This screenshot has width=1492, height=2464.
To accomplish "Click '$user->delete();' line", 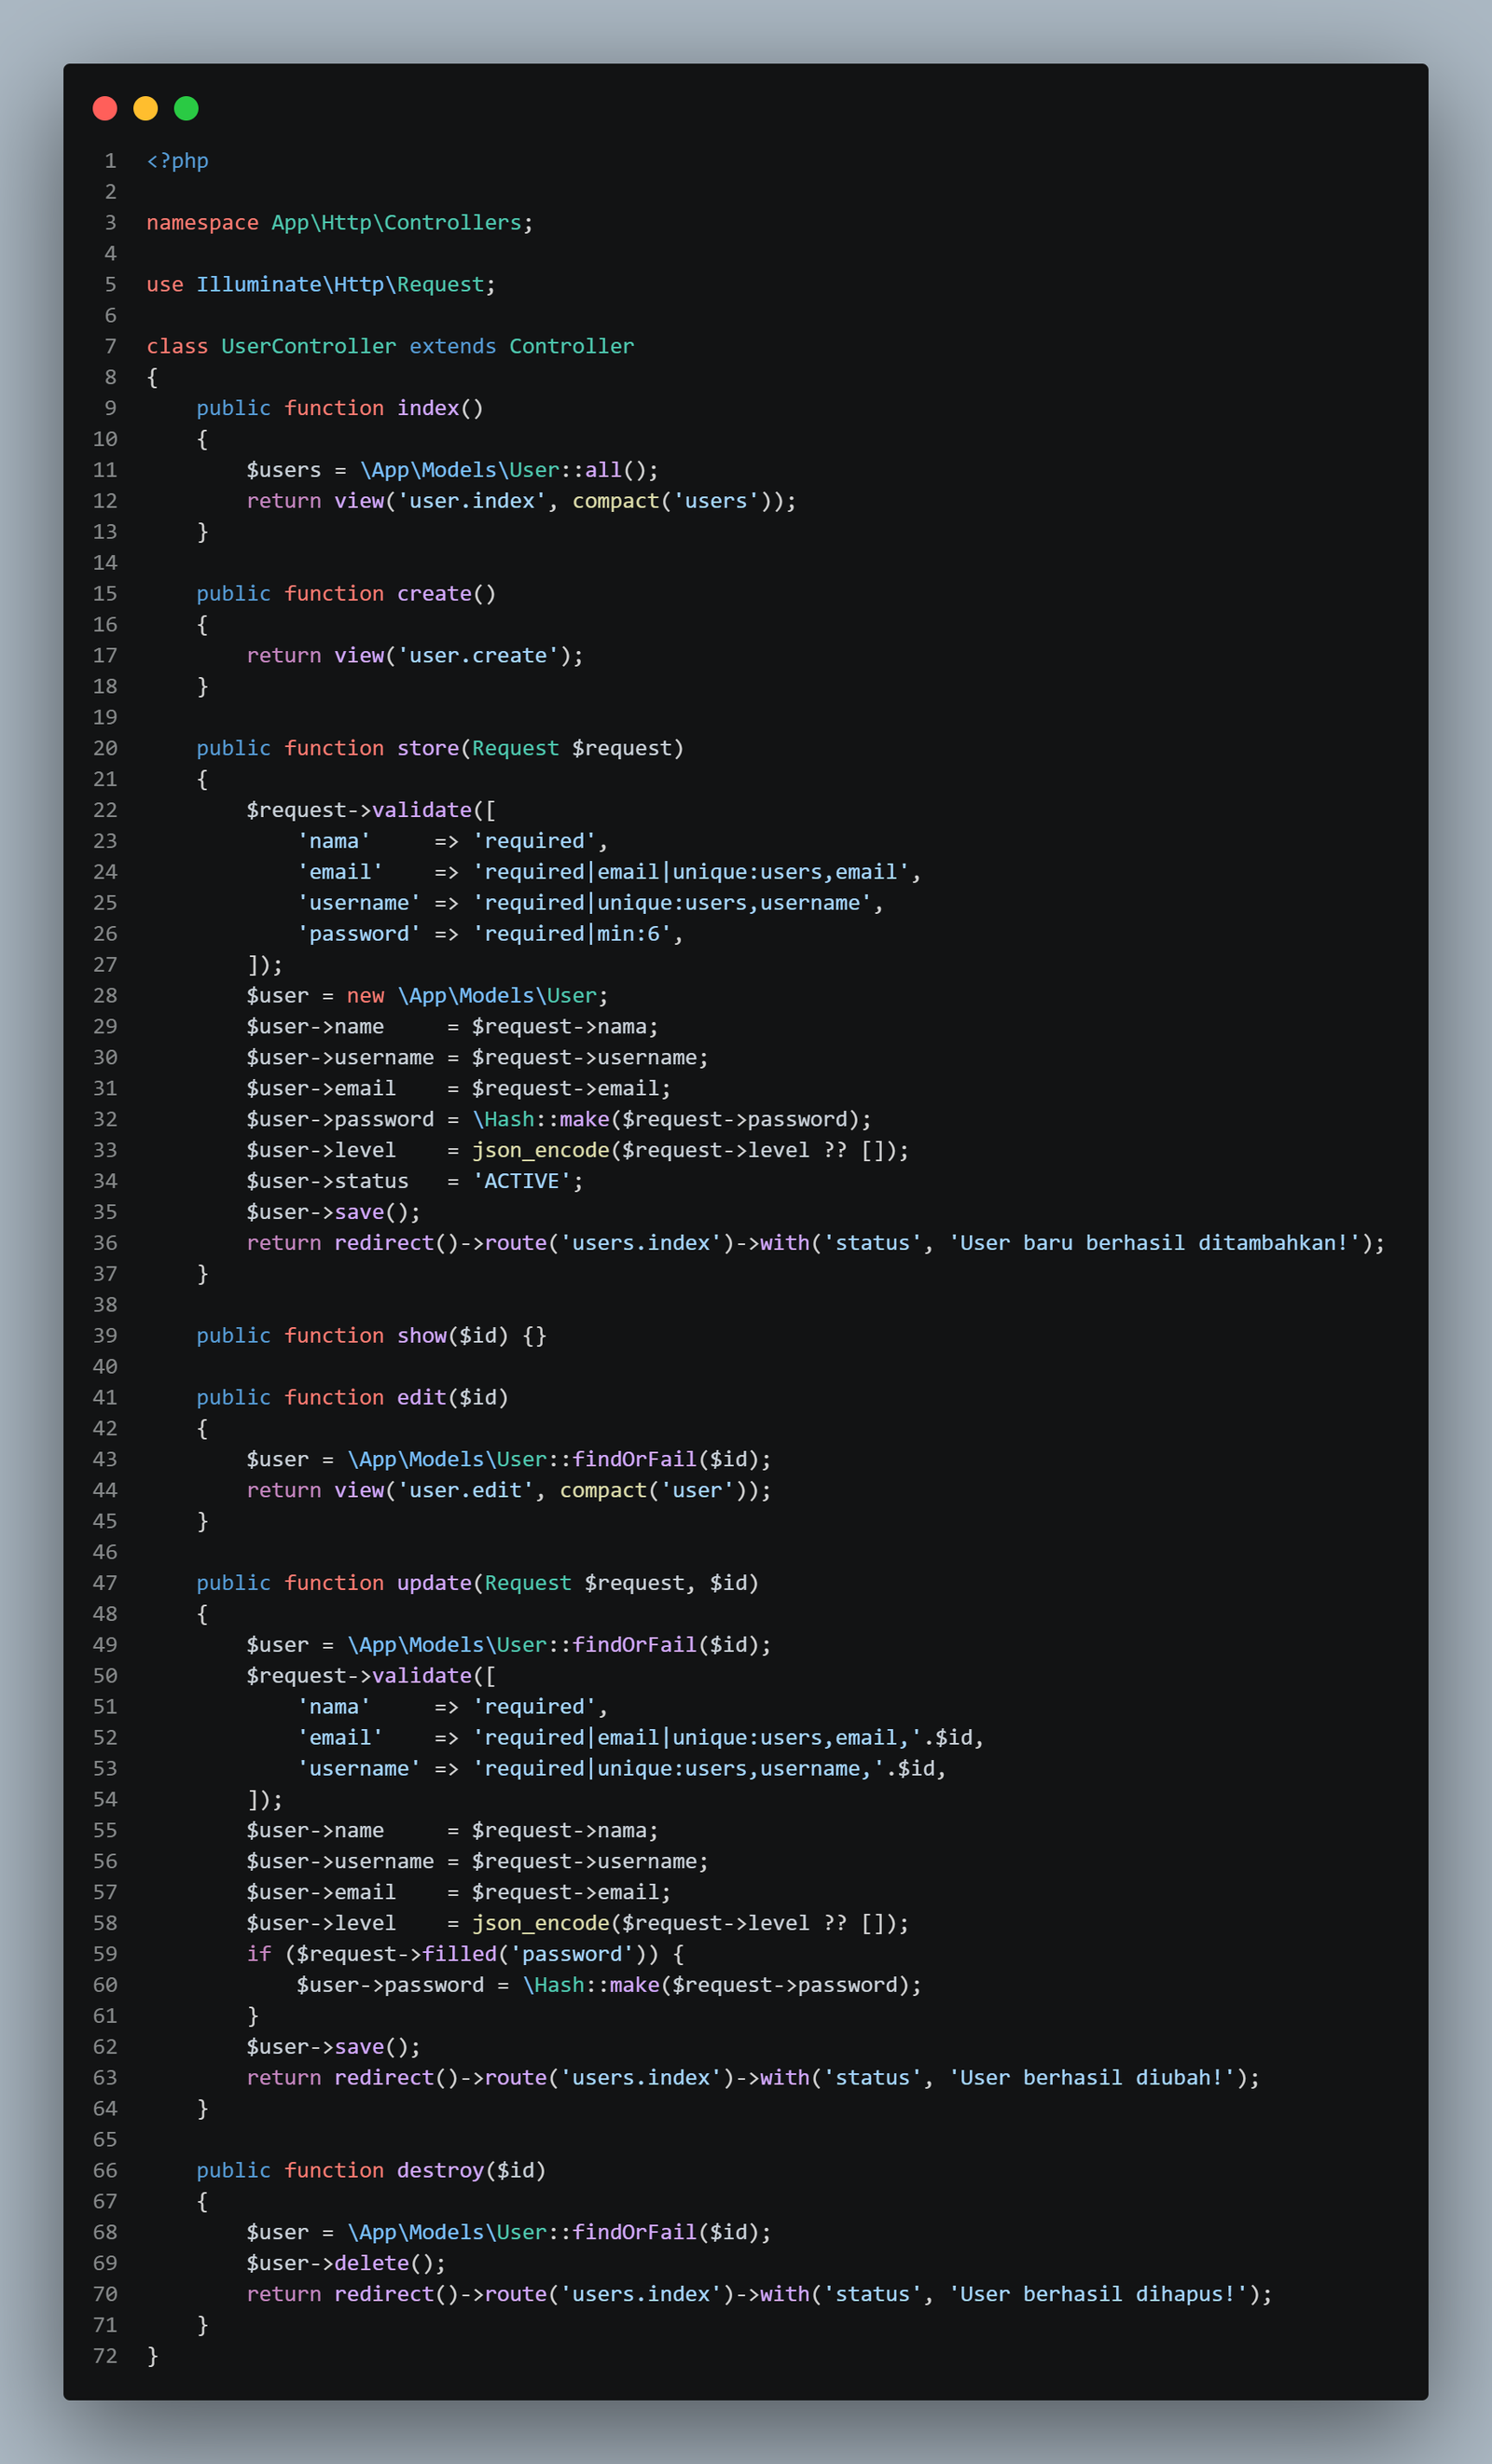I will pos(346,2264).
